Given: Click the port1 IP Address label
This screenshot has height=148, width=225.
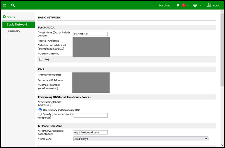Looking at the screenshot, I should 48,41.
